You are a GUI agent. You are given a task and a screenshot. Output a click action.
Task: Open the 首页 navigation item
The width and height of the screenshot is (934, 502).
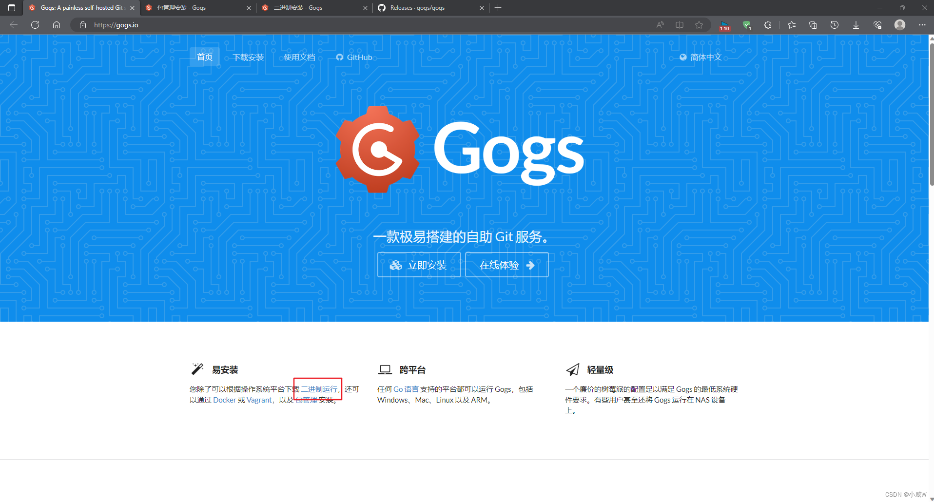[204, 57]
